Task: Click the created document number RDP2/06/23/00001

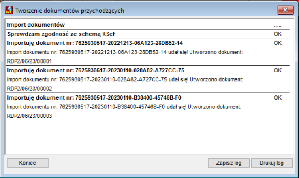Action: tap(29, 61)
